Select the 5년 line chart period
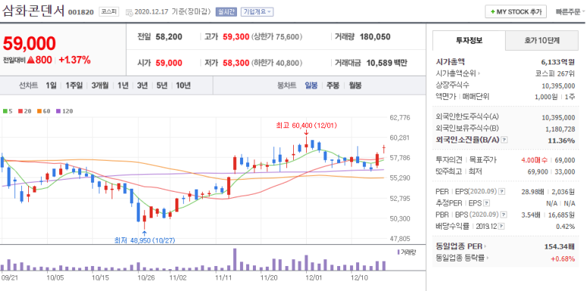 coord(162,86)
